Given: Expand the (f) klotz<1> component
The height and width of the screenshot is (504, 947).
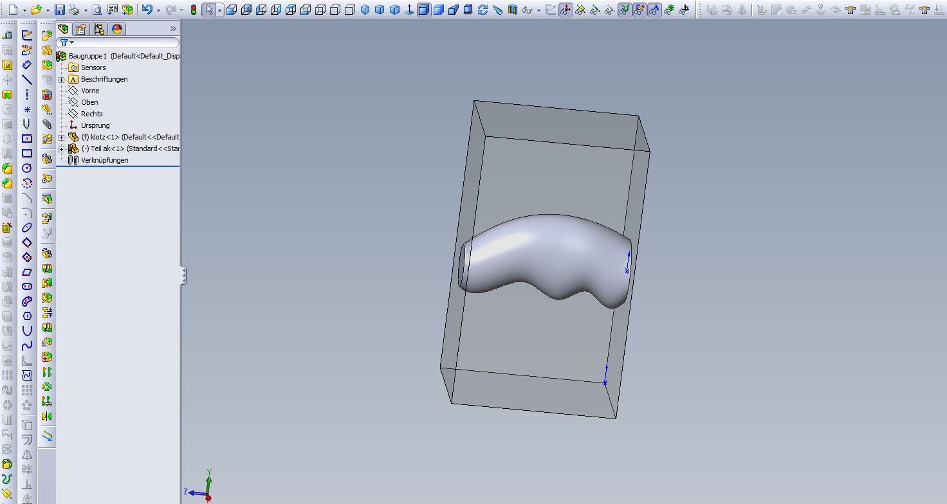Looking at the screenshot, I should (62, 138).
